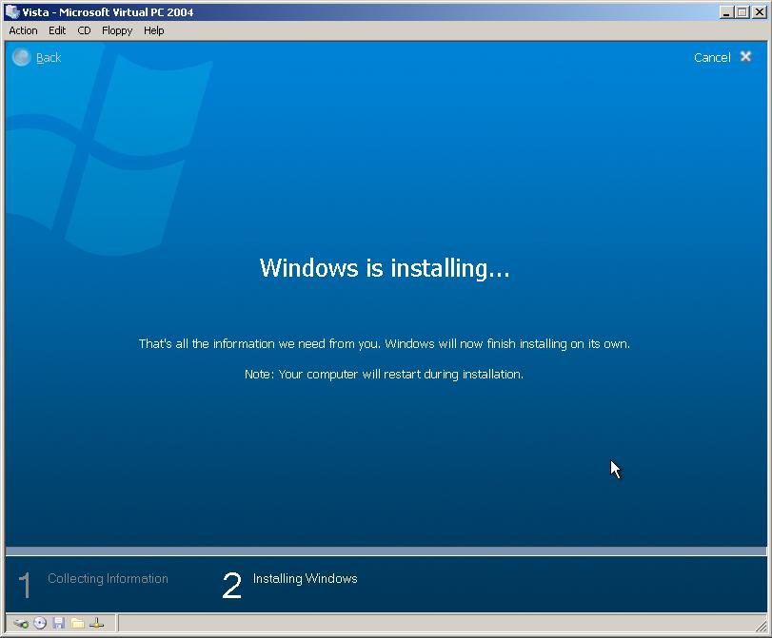772x638 pixels.
Task: Click the 'Windows is installing...' heading
Action: (385, 268)
